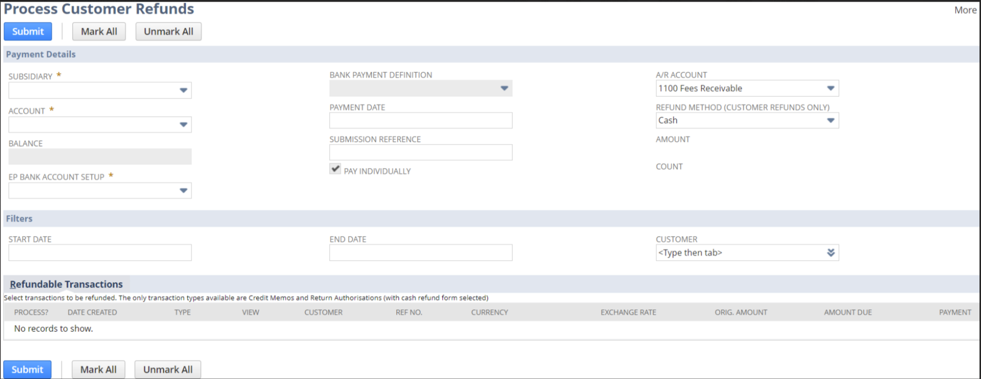Viewport: 981px width, 379px height.
Task: Focus the Submission Reference text field
Action: [420, 153]
